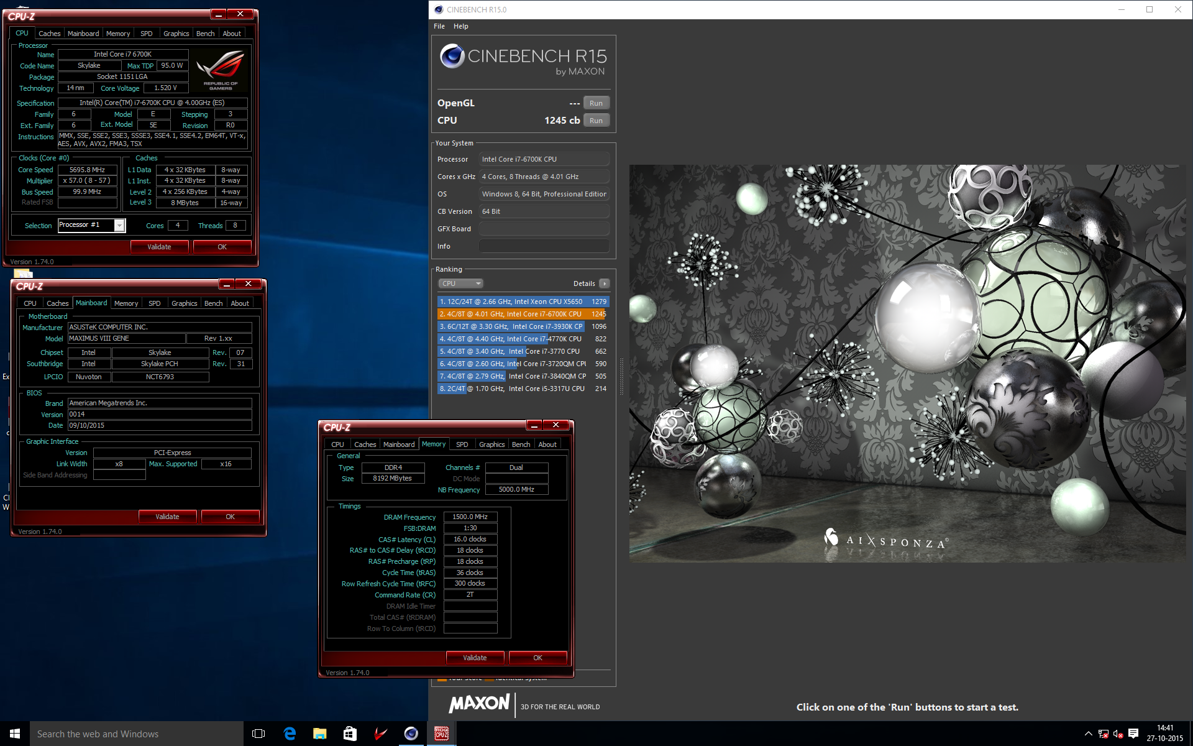Run the CPU benchmark
Image resolution: width=1193 pixels, height=746 pixels.
(x=596, y=121)
